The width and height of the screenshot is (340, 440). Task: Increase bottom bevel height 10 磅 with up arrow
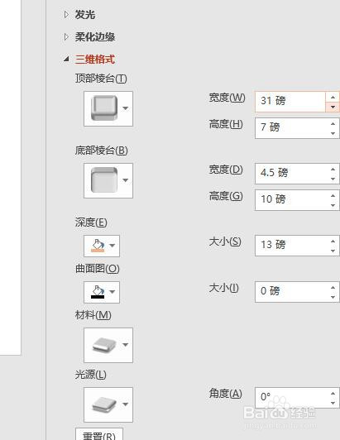[x=333, y=195]
